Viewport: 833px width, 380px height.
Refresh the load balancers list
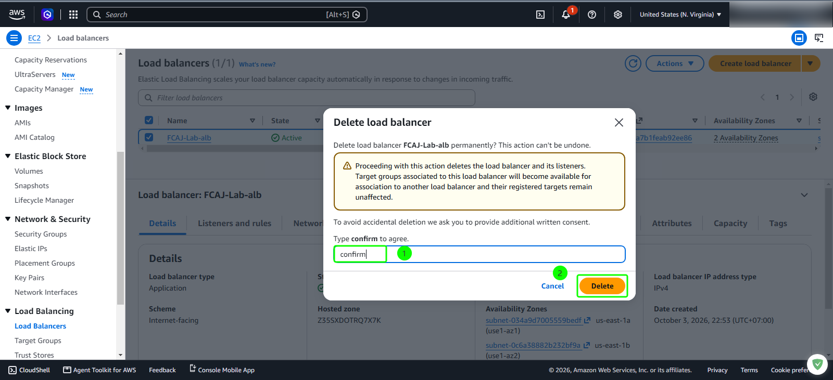(x=633, y=63)
